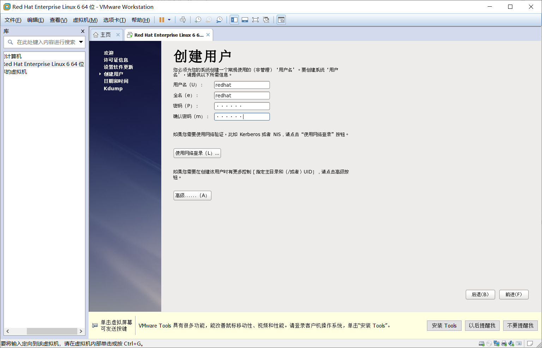This screenshot has height=348, width=542.
Task: Enter full screen mode
Action: click(255, 20)
